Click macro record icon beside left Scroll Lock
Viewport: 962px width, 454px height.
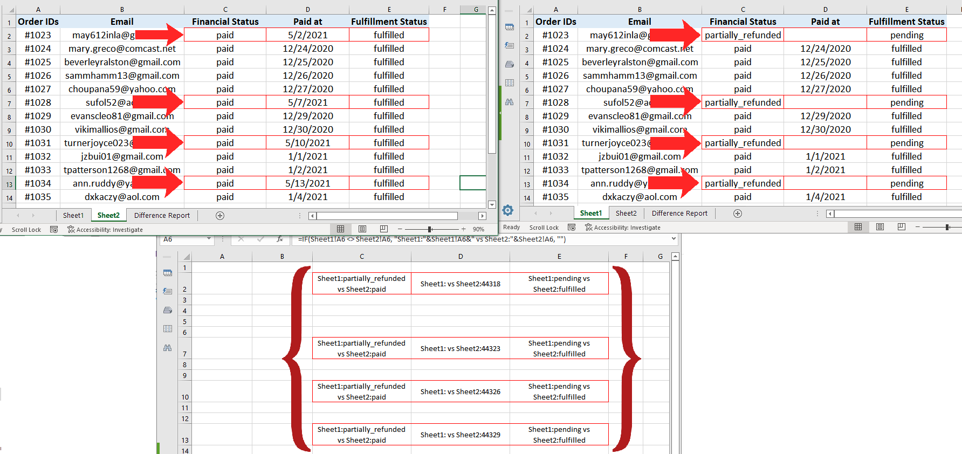[54, 230]
